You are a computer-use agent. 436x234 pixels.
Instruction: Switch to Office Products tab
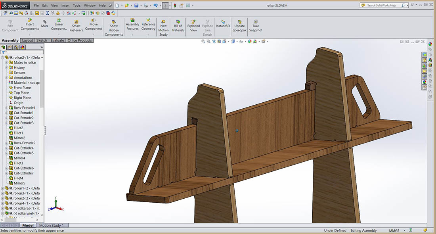[x=80, y=40]
